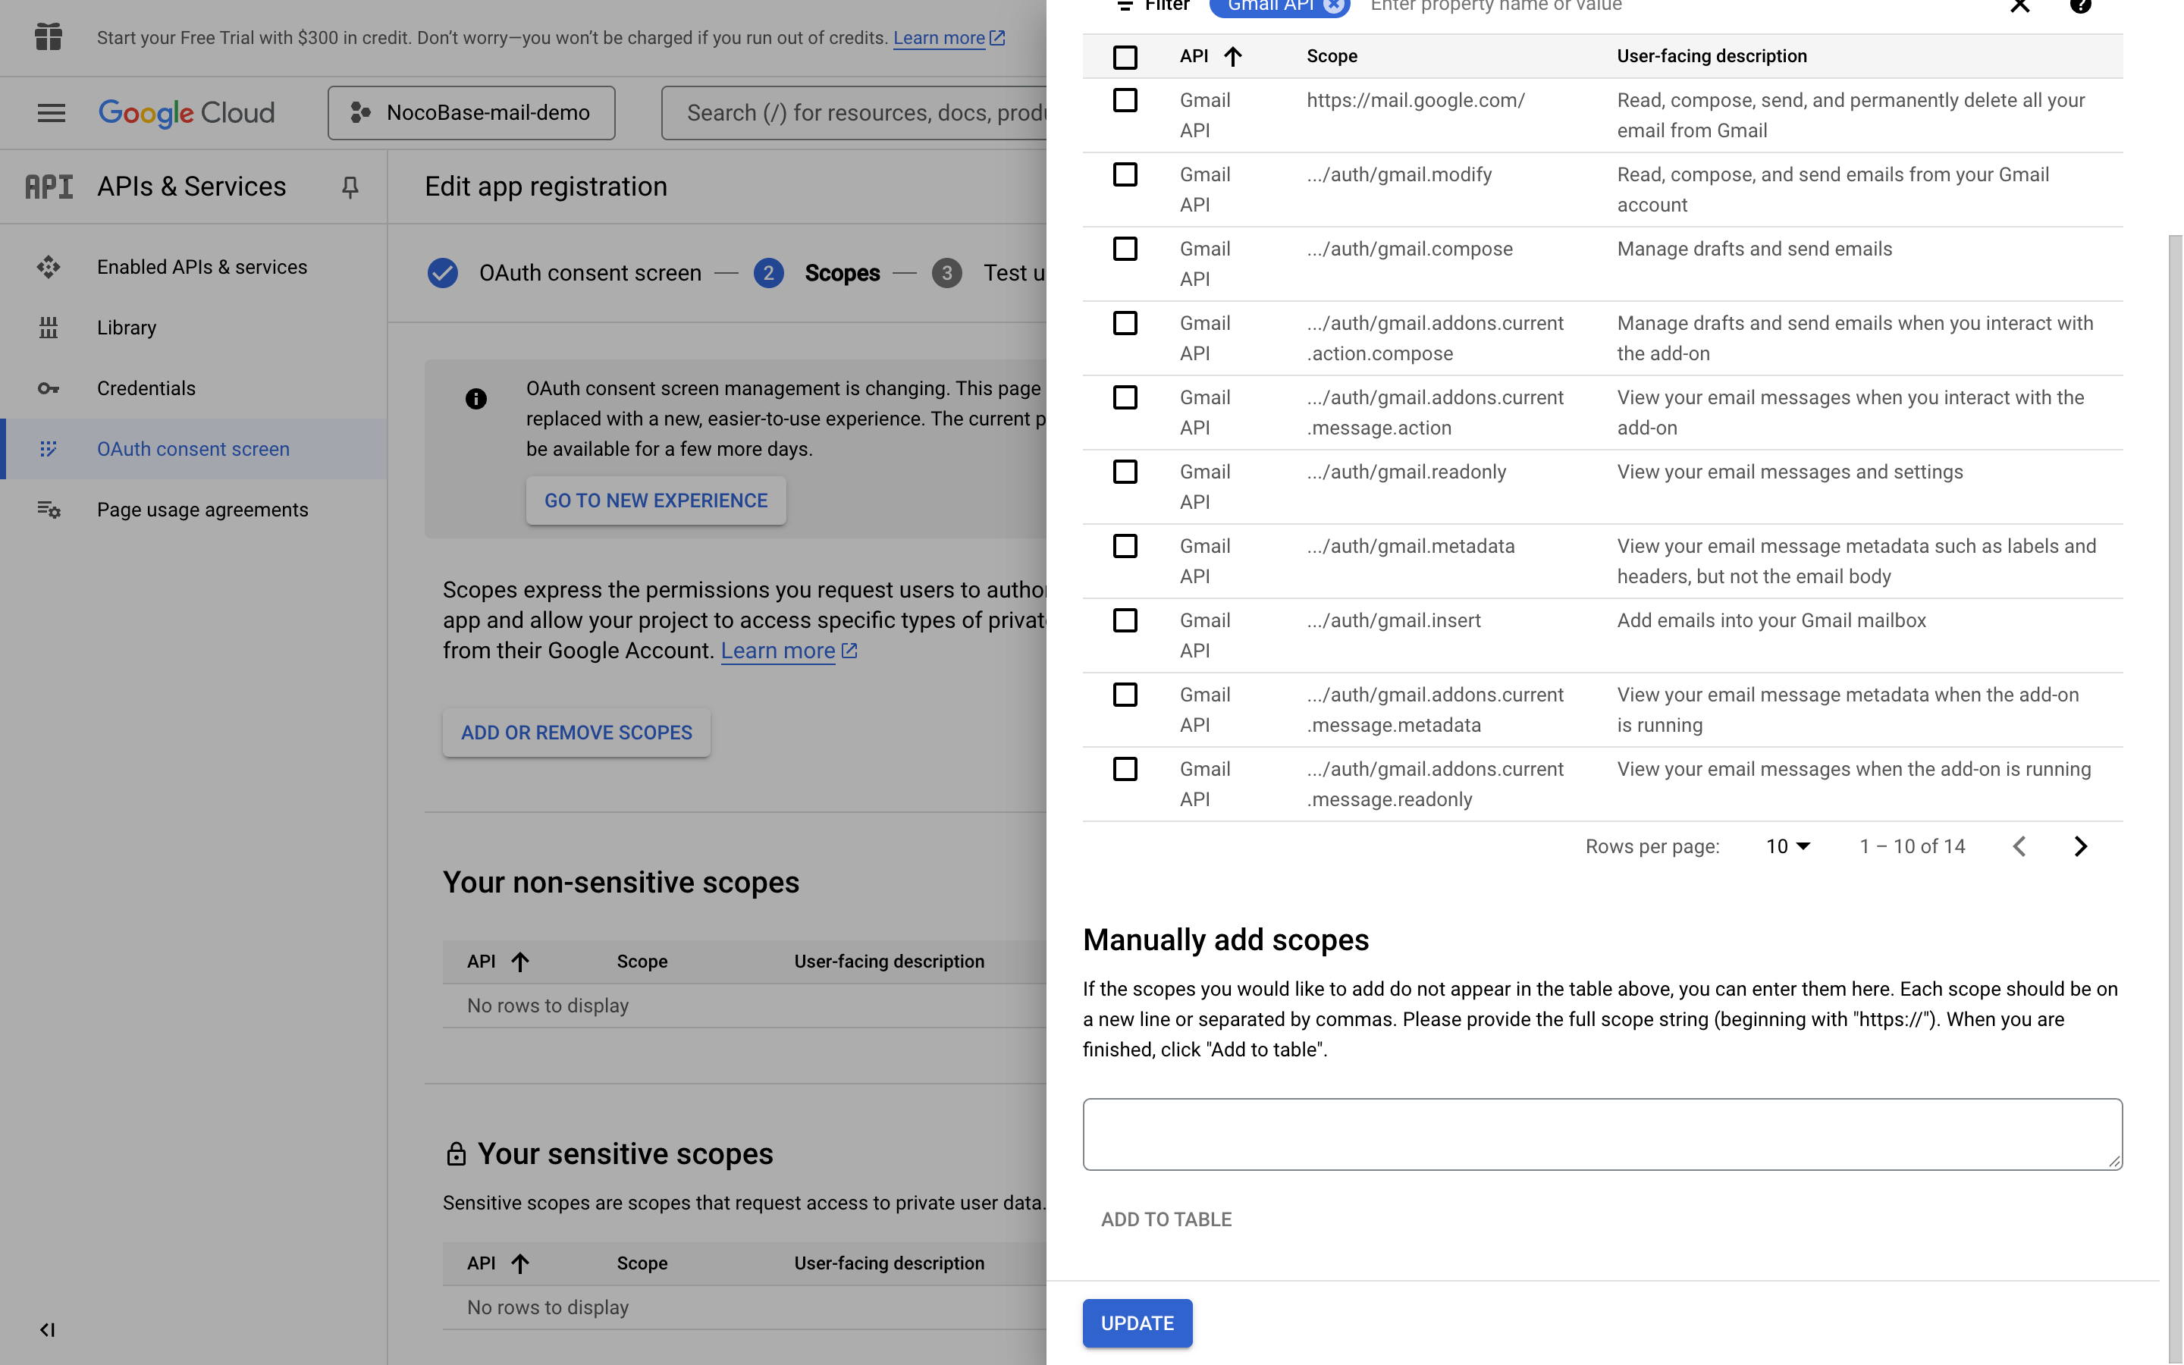Viewport: 2184px width, 1365px height.
Task: Open the NocoBase-mail-demo project picker
Action: [x=471, y=113]
